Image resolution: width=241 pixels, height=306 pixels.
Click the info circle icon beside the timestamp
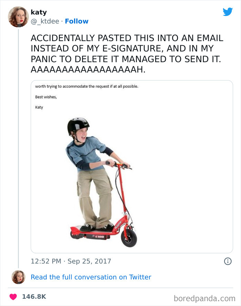pos(228,261)
